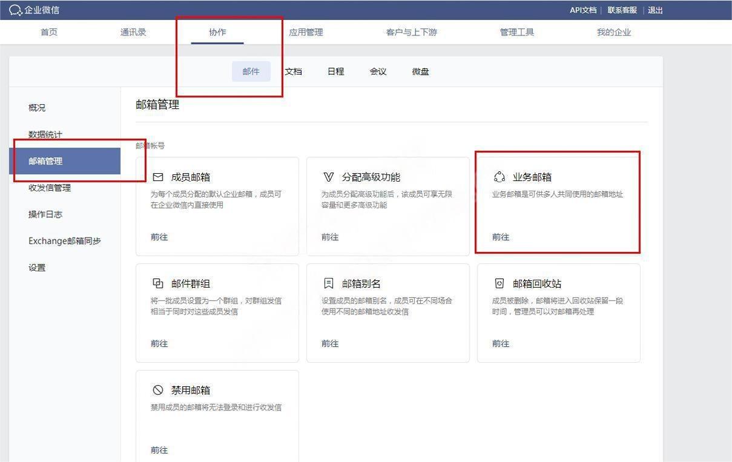Click 前往 under 邮箱回收站
Screen dimensions: 732x462
[501, 343]
